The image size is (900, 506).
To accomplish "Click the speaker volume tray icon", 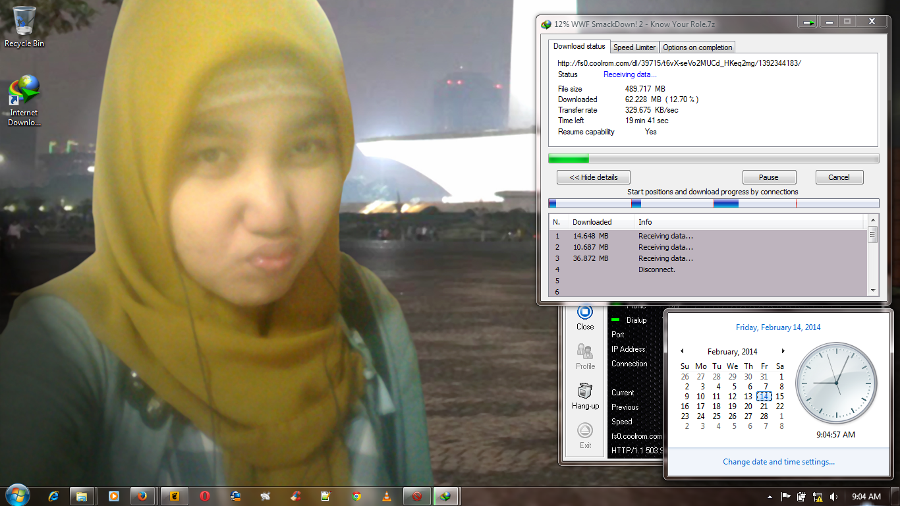I will click(x=834, y=497).
